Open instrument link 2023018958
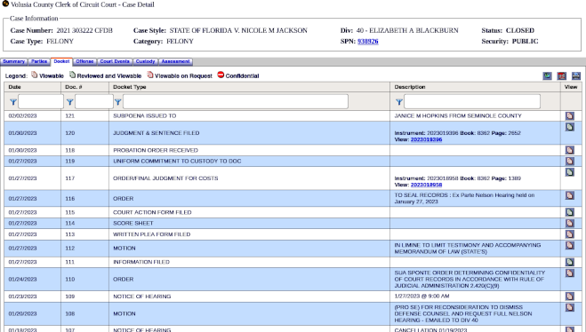This screenshot has height=332, width=586. pos(426,185)
